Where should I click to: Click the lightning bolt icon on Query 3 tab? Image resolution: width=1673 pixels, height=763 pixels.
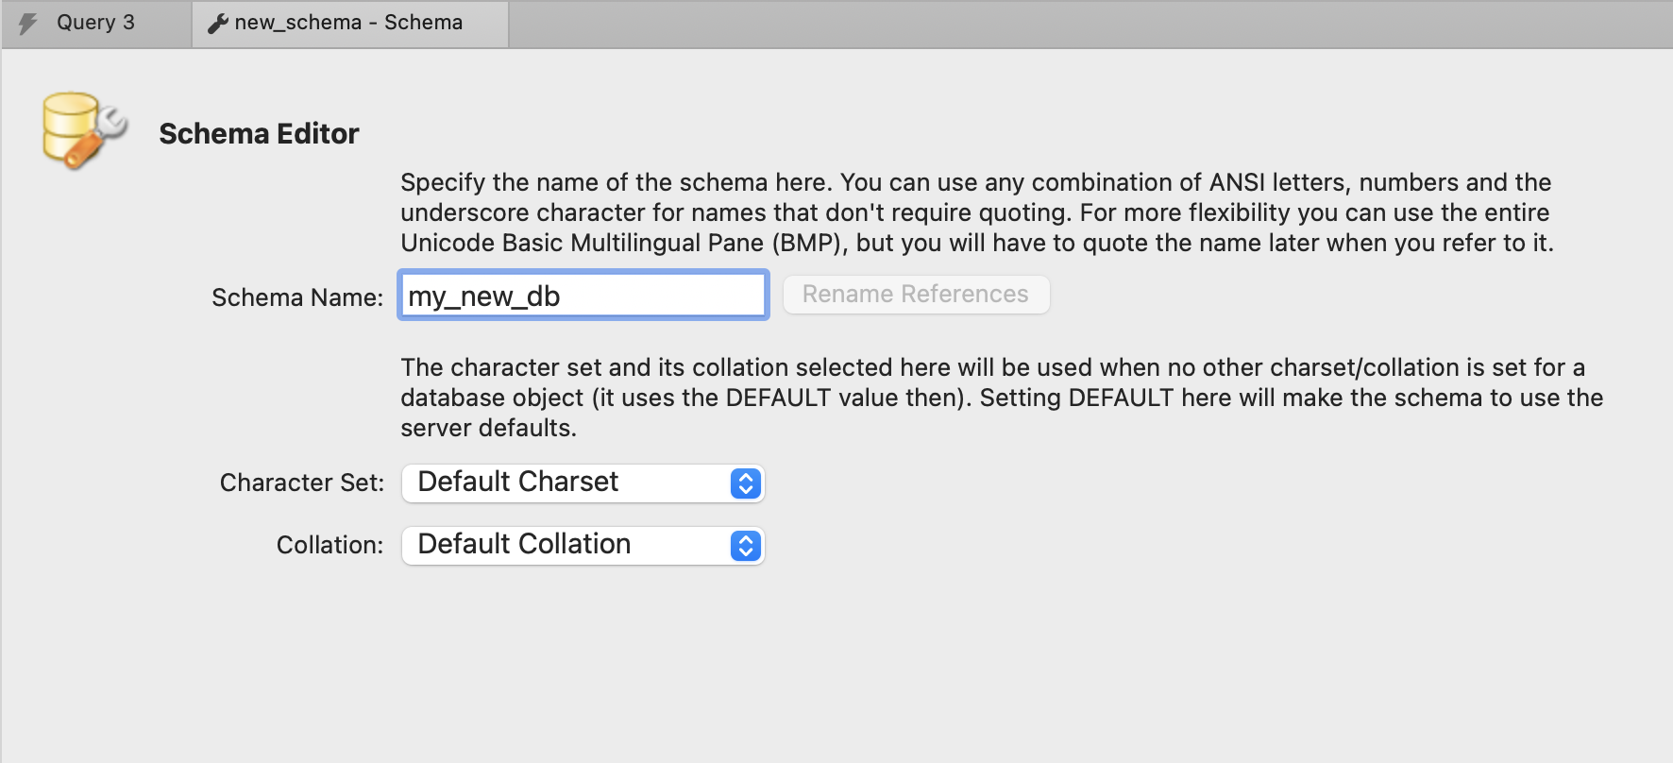point(28,23)
